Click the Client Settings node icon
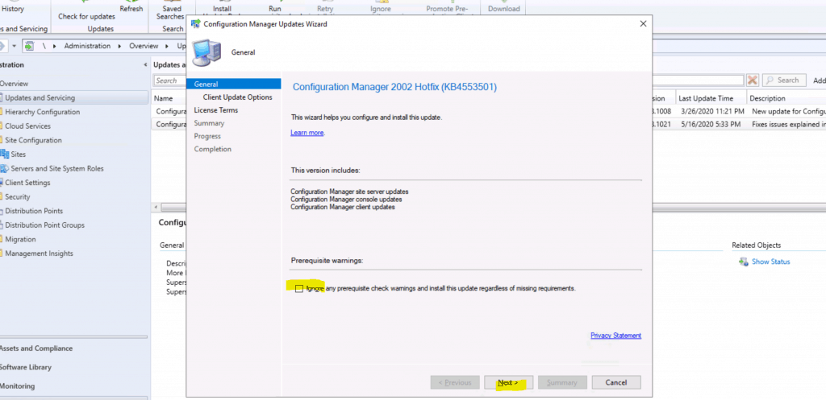 [x=2, y=183]
